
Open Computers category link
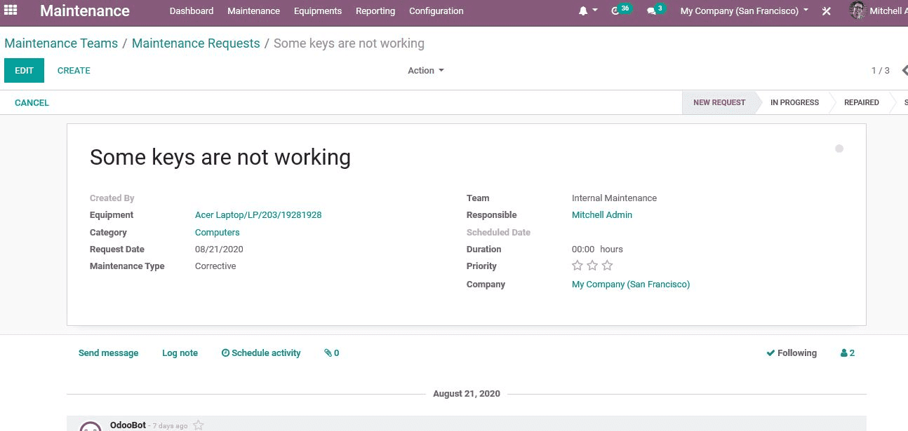click(x=218, y=233)
